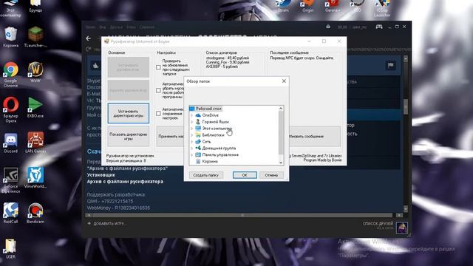Click the flag report icon in Steam
This screenshot has width=473, height=266.
click(391, 65)
